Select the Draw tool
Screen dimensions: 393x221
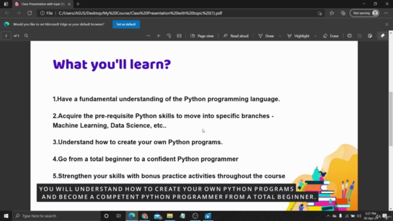[x=266, y=36]
